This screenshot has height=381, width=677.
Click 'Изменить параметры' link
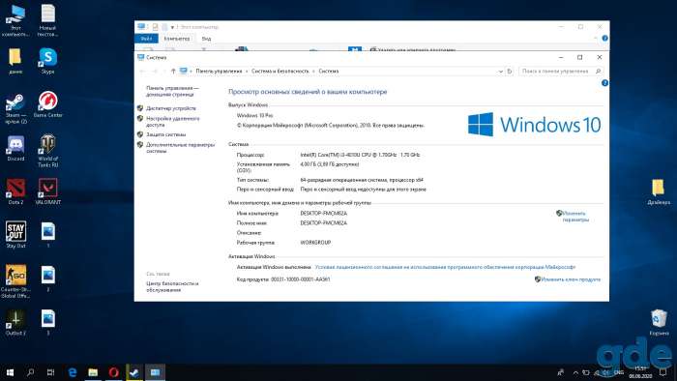pos(575,217)
